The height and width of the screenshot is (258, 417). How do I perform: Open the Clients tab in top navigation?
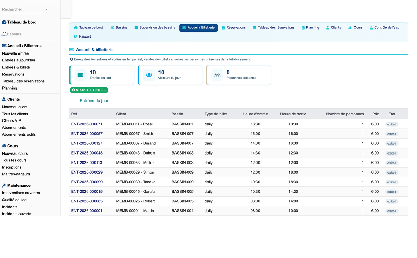tap(334, 28)
